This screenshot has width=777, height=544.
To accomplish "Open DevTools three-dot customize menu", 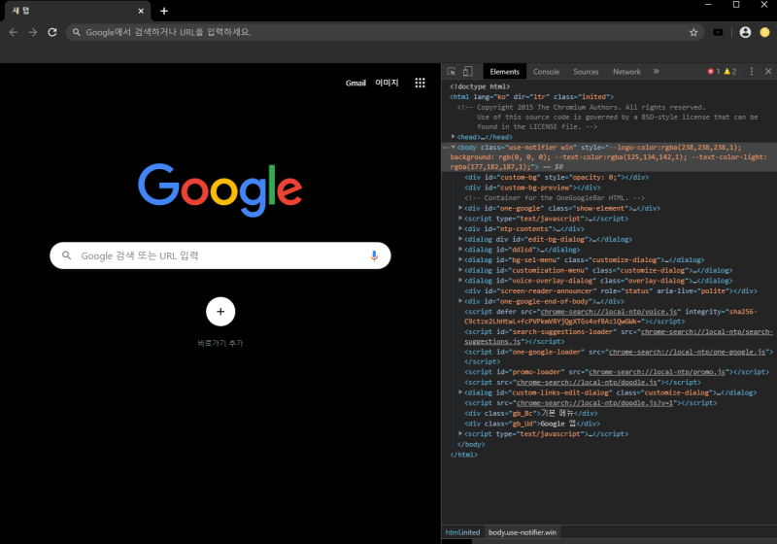I will click(x=751, y=71).
